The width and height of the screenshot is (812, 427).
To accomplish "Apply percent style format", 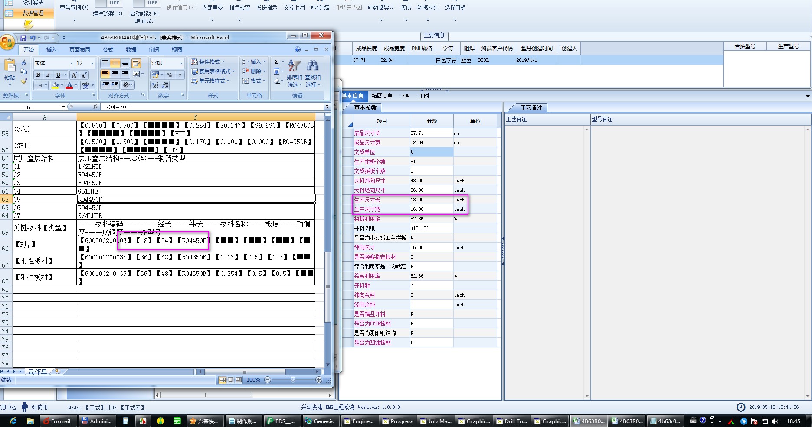I will click(x=170, y=75).
